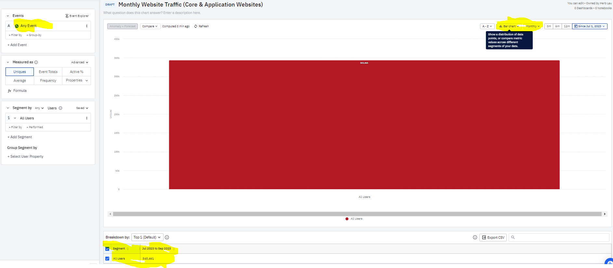The height and width of the screenshot is (268, 613).
Task: Sort table by Segment column arrows
Action: coord(128,249)
